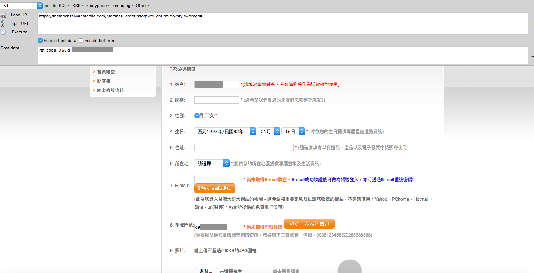
Task: Load the current URL into HackBar
Action: [20, 15]
